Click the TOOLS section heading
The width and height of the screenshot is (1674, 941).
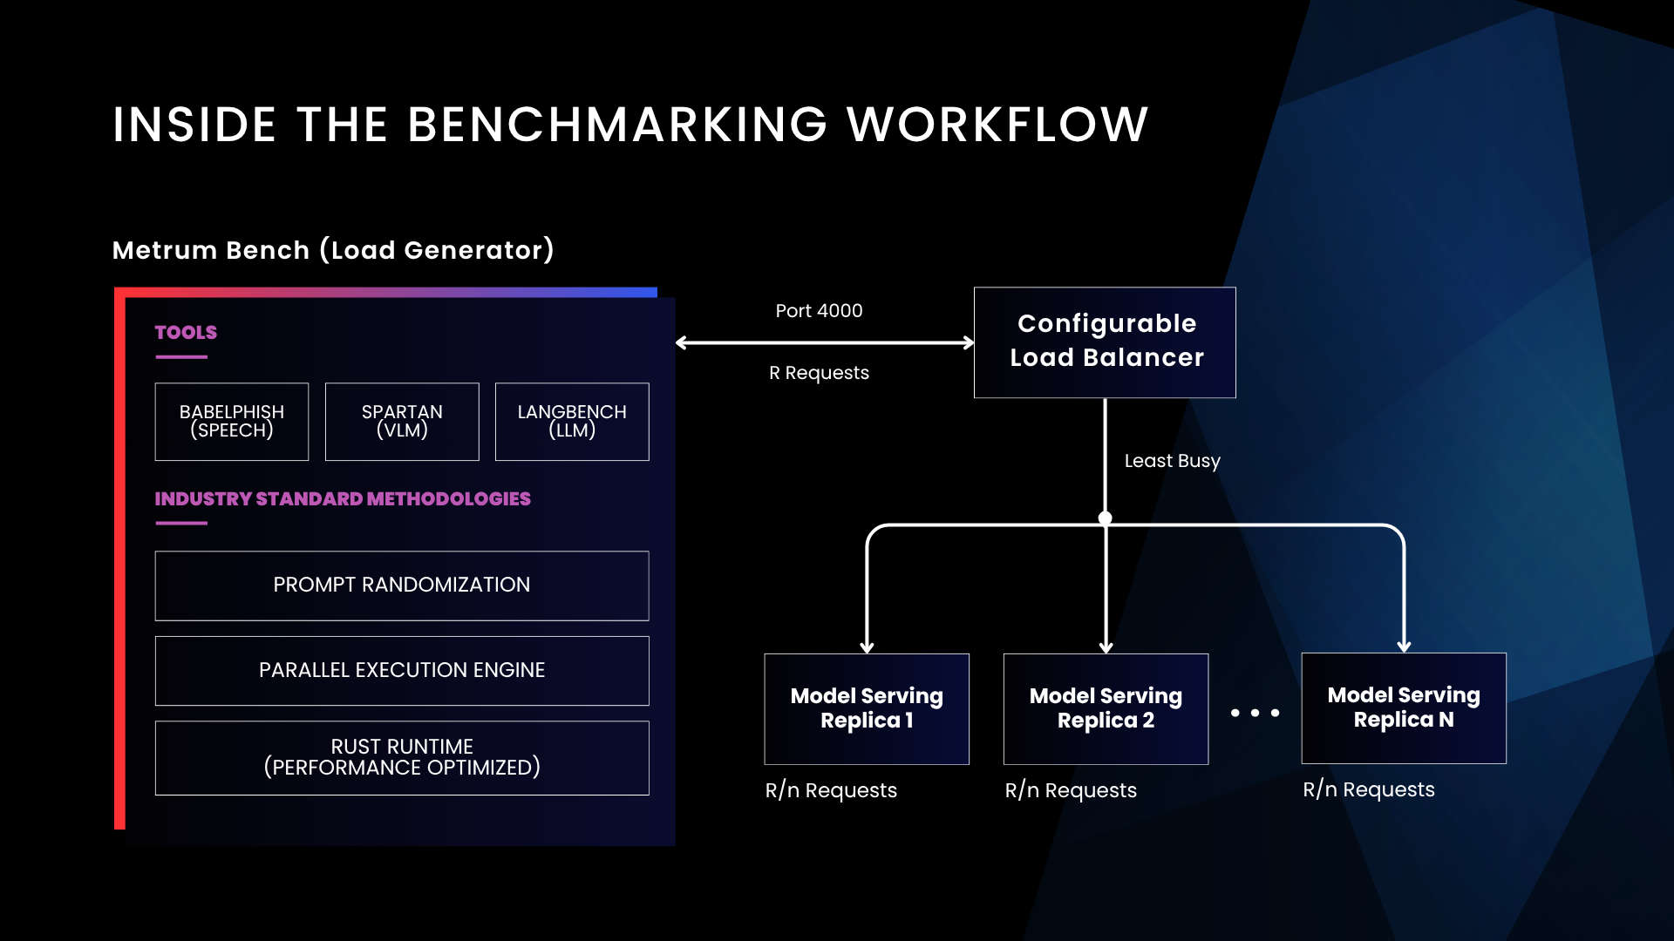[186, 333]
